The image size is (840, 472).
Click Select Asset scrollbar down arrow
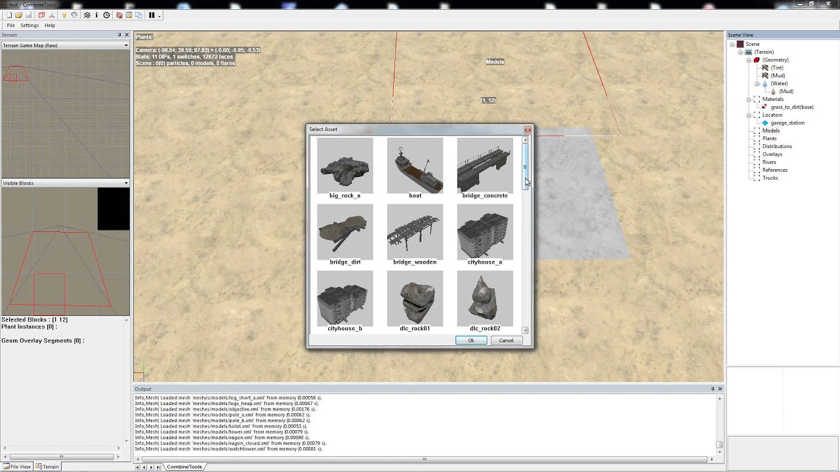tap(525, 330)
